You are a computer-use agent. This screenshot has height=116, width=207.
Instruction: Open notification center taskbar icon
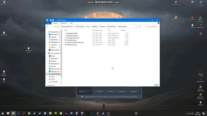[x=203, y=113]
